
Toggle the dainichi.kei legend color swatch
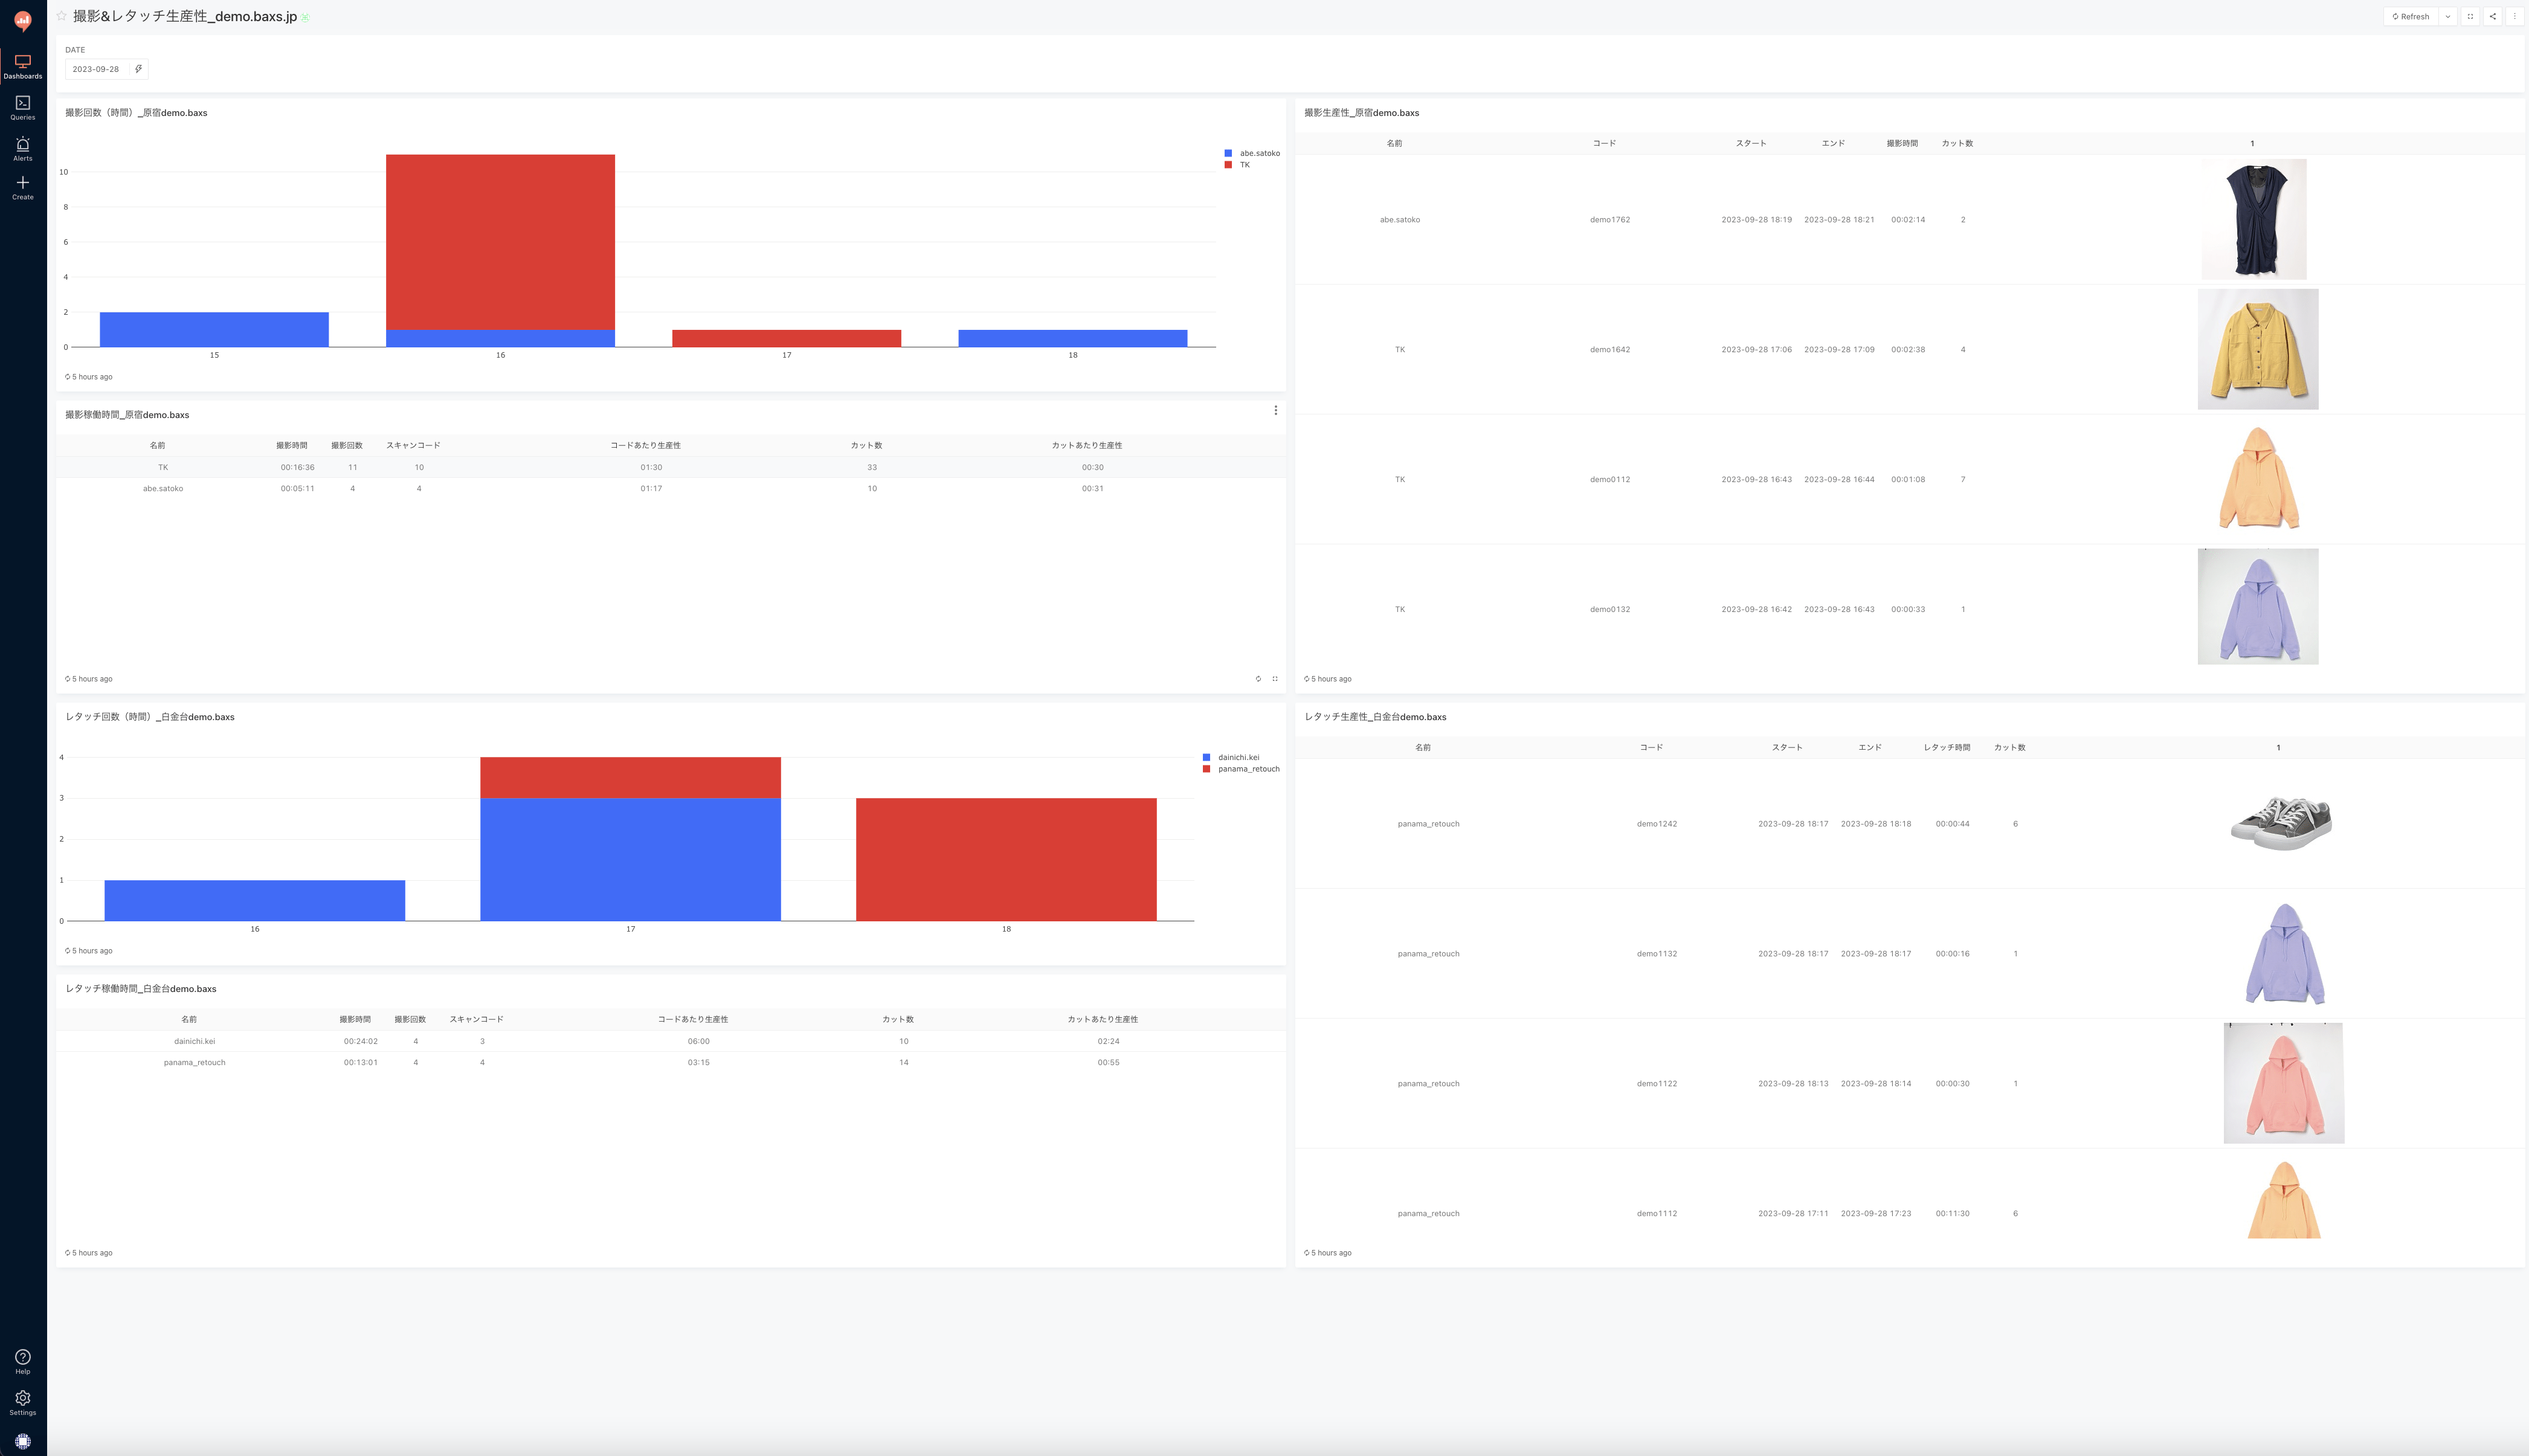coord(1206,757)
